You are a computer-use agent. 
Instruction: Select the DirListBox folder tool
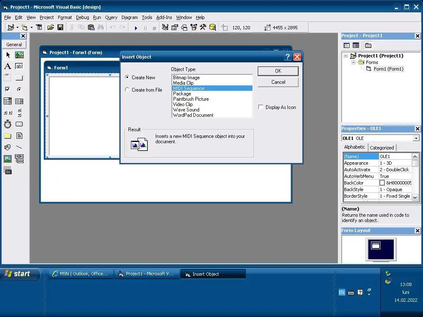point(8,135)
